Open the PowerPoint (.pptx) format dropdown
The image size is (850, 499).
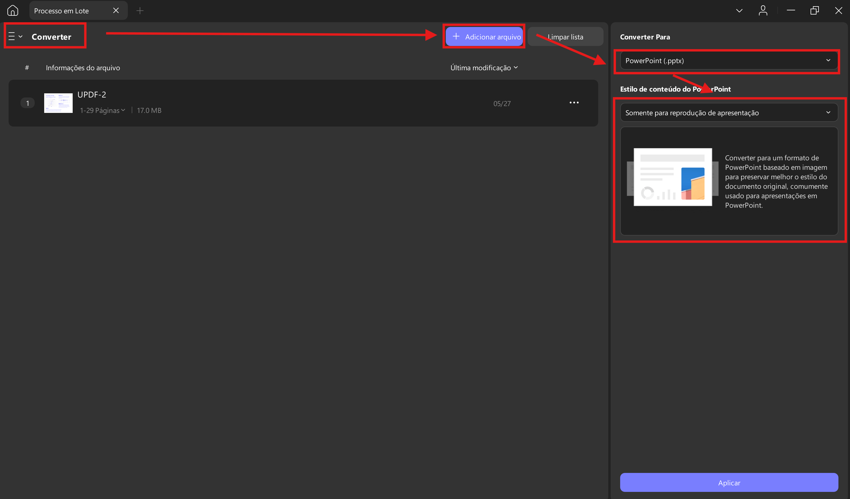pyautogui.click(x=729, y=61)
